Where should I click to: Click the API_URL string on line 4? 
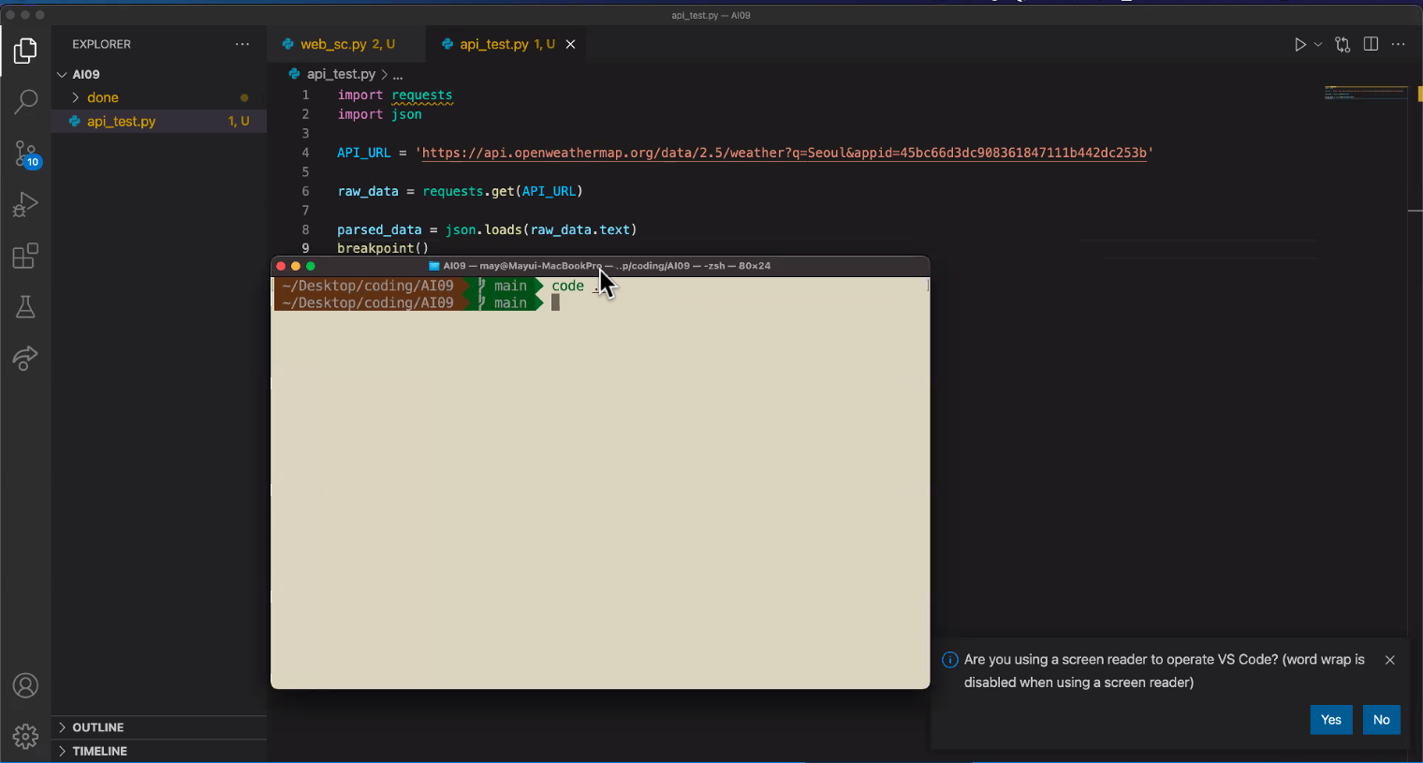[785, 153]
